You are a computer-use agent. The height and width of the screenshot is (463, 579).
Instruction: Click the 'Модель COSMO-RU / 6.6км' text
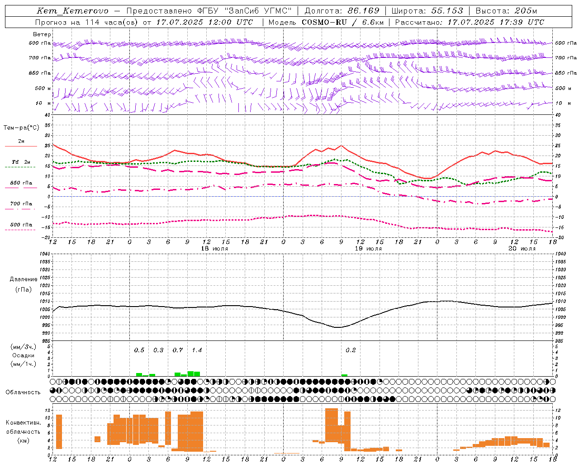326,22
